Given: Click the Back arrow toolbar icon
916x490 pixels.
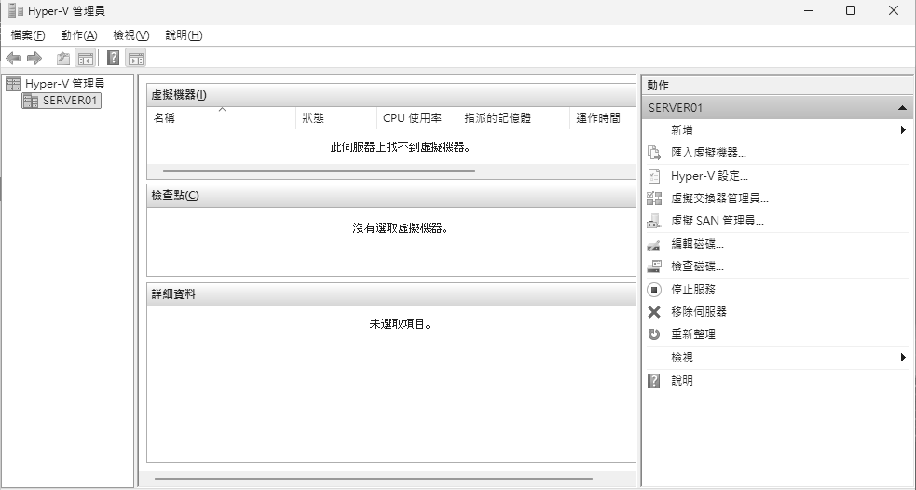Looking at the screenshot, I should [13, 58].
